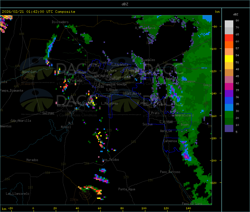Click the L_Tombina map label

point(104,62)
